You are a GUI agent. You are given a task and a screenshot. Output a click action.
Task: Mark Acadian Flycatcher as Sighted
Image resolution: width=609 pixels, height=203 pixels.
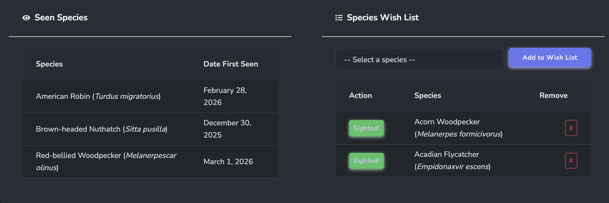coord(366,161)
